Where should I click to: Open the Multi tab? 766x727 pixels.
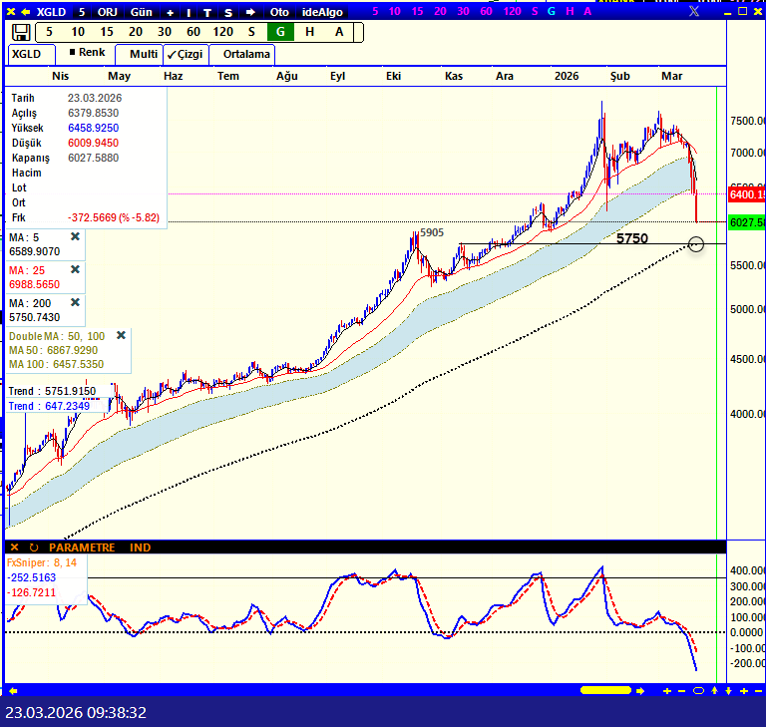pos(140,54)
